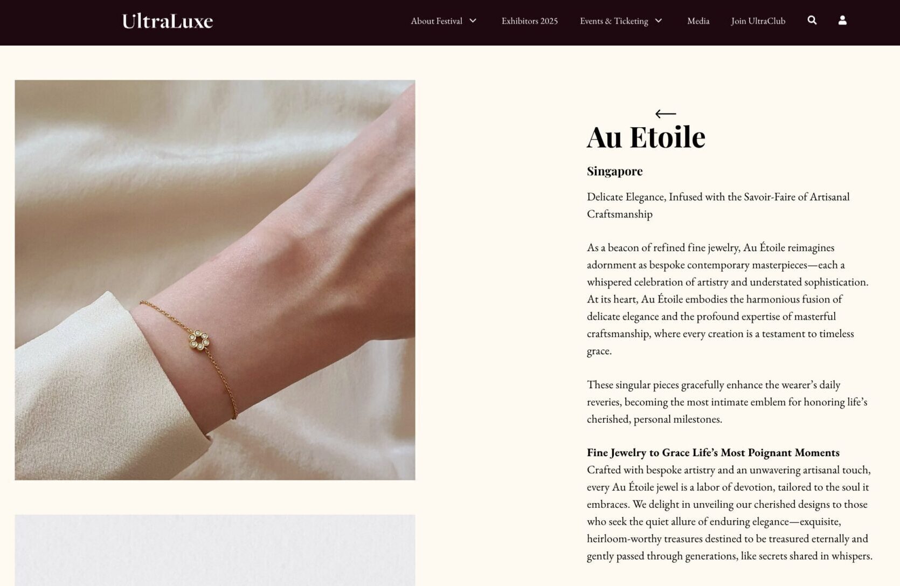Viewport: 900px width, 586px height.
Task: Click the second gallery image below
Action: (215, 550)
